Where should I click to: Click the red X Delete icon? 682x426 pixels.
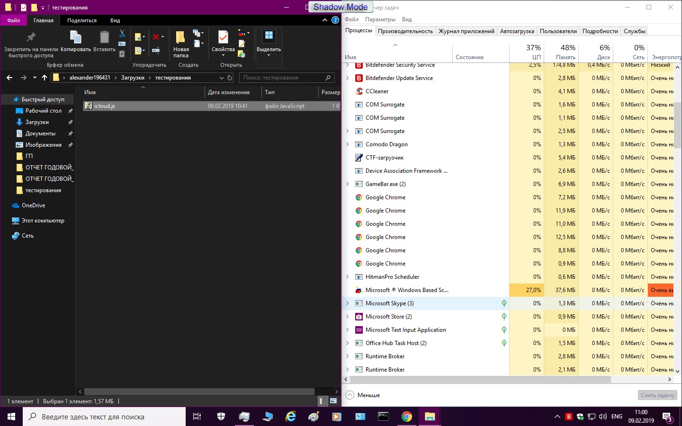155,37
